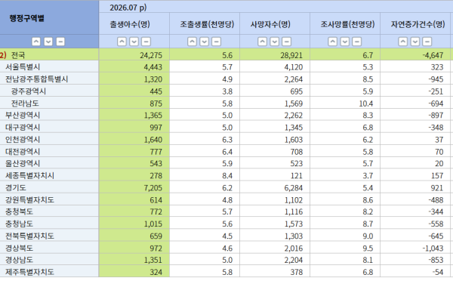The image size is (453, 281).
Task: Reset 조사망률(천명당) sort minus icon
Action: click(x=357, y=42)
